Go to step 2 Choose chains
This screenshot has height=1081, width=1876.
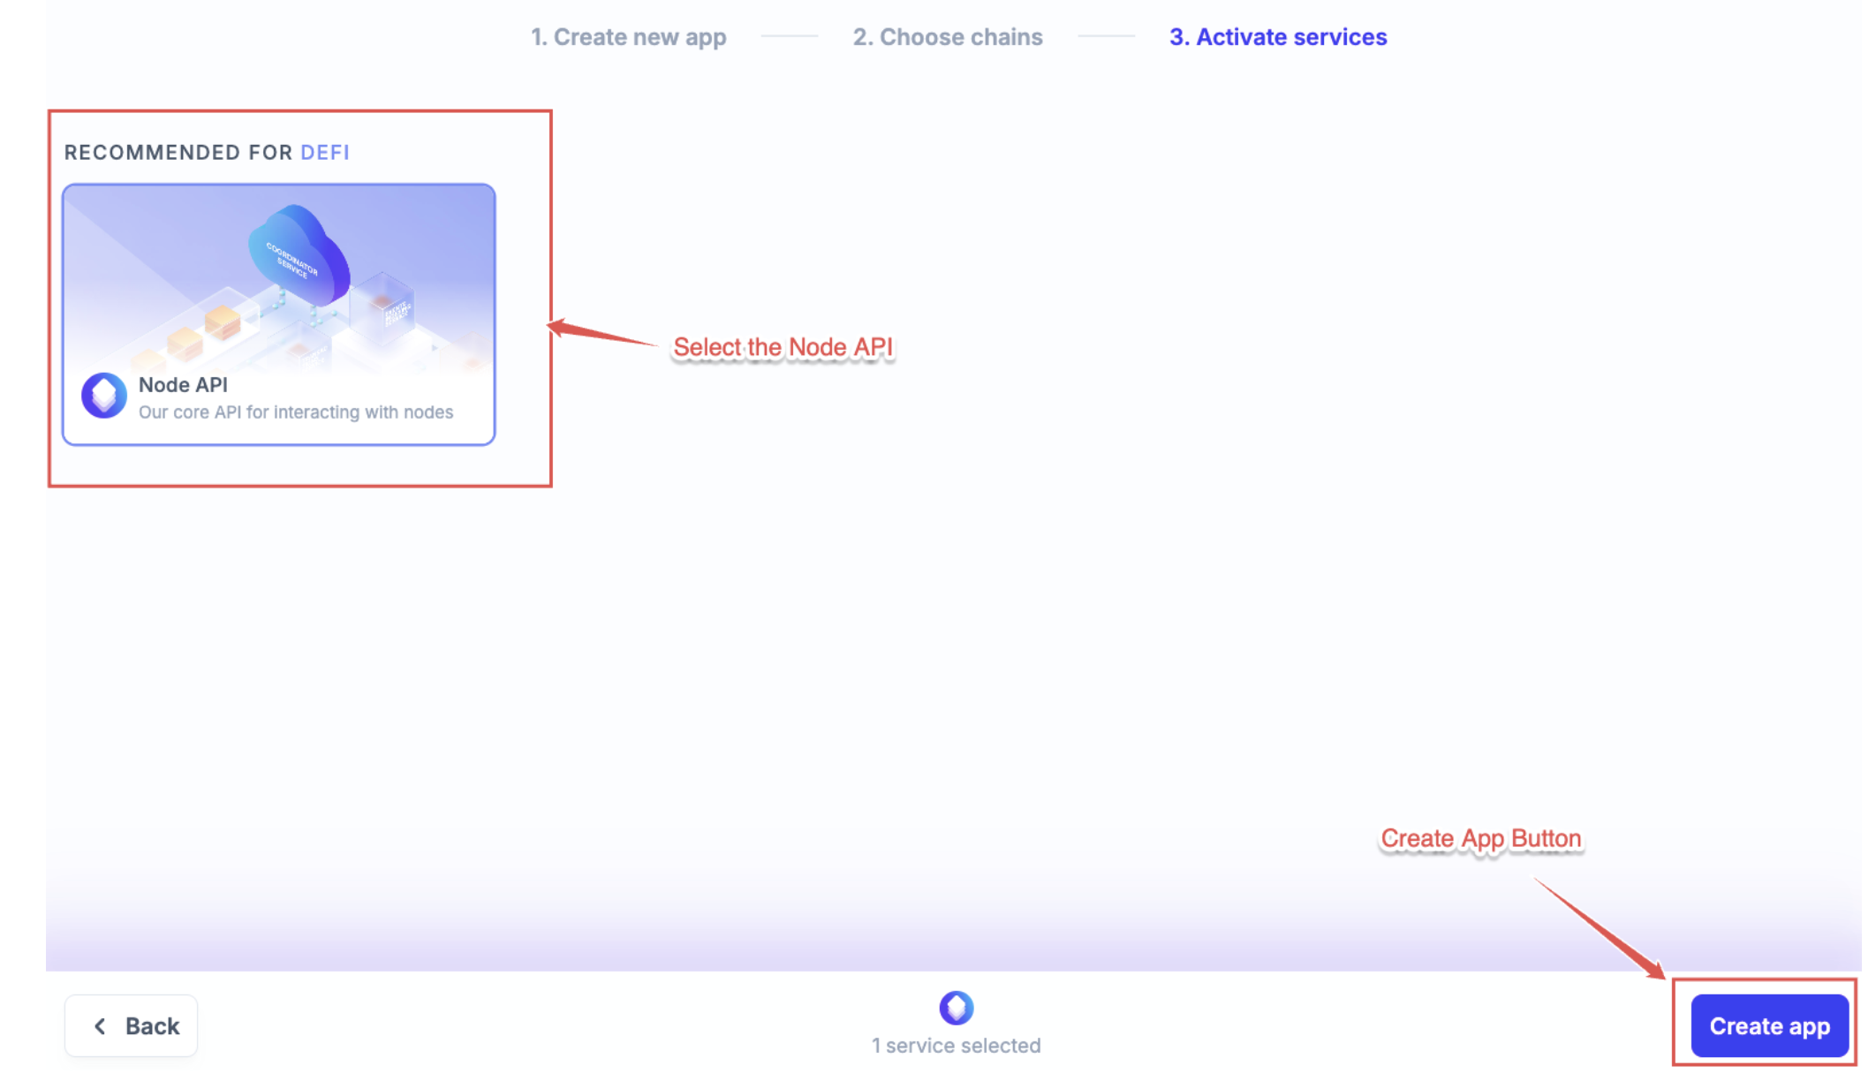point(947,37)
